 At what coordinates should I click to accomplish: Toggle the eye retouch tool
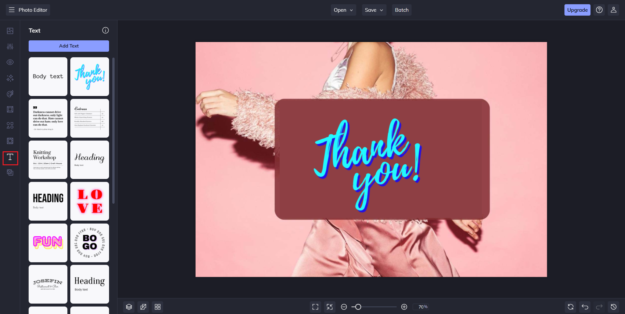pos(10,62)
